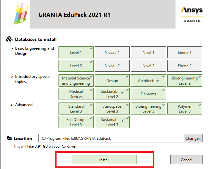The height and width of the screenshot is (169, 208).
Task: Enable the Niveau 1 database
Action: 112,53
